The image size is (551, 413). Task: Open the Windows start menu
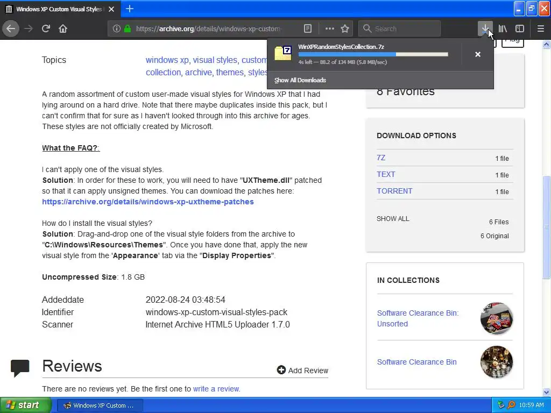[x=26, y=405]
